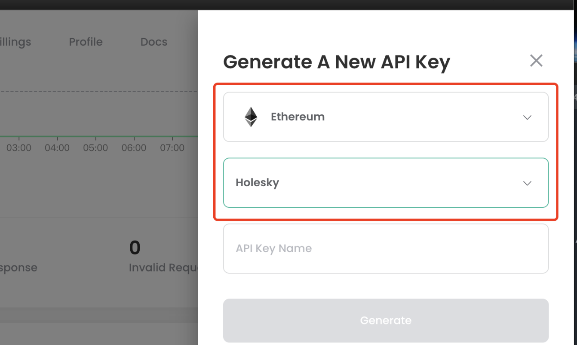Click the 03:00 time label on the chart
577x345 pixels.
[19, 148]
